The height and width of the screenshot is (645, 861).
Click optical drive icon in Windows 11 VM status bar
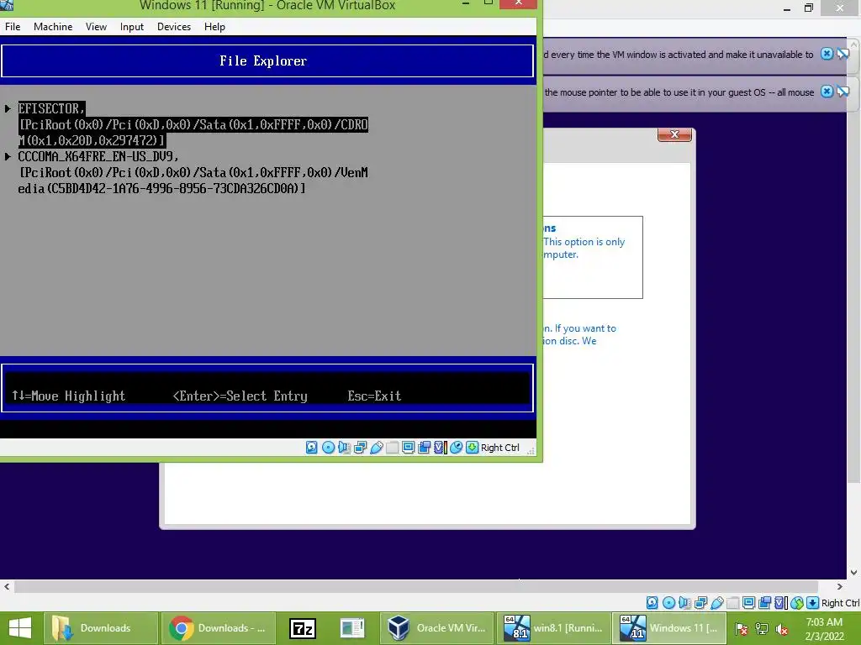pos(328,448)
